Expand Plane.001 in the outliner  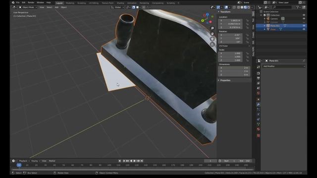point(264,26)
